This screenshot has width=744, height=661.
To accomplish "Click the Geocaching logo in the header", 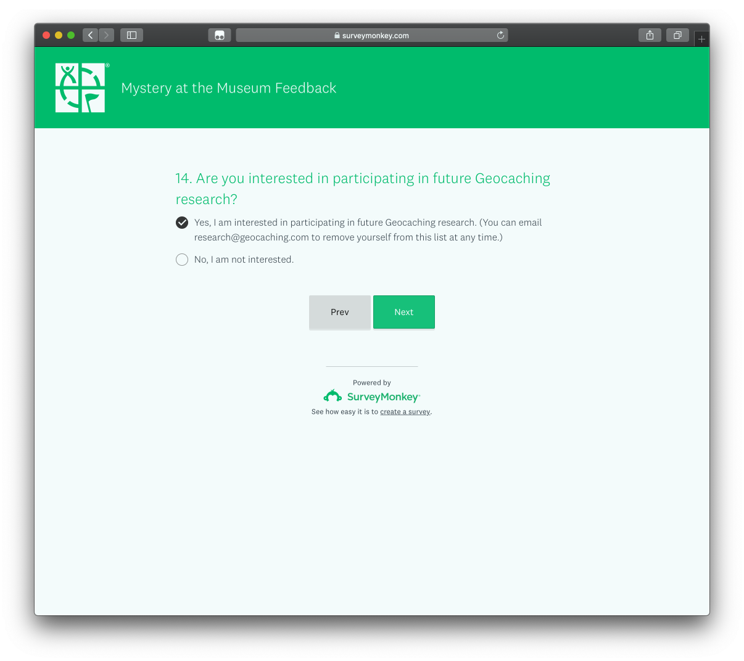I will tap(81, 88).
